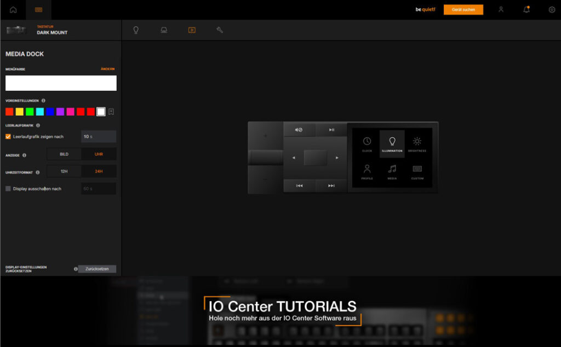
Task: Switch to the lighting bulb tab
Action: tap(136, 30)
